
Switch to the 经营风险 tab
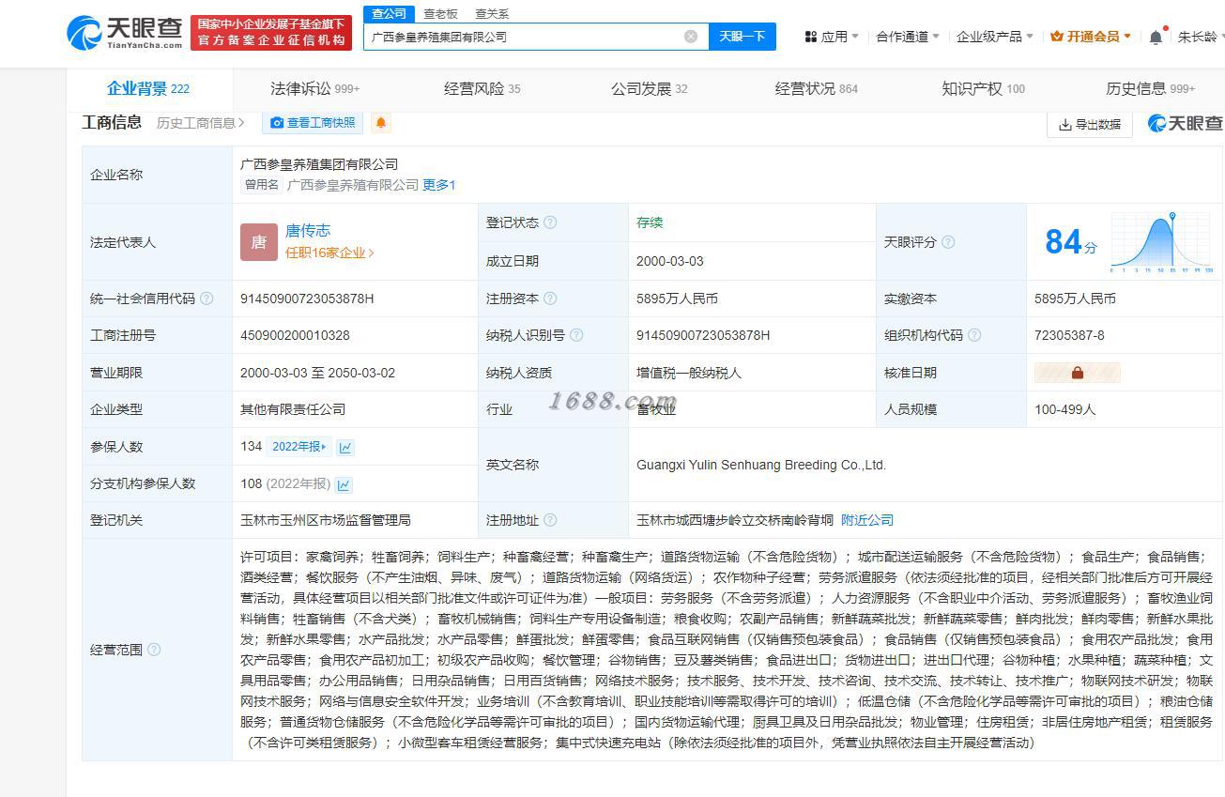[x=482, y=89]
